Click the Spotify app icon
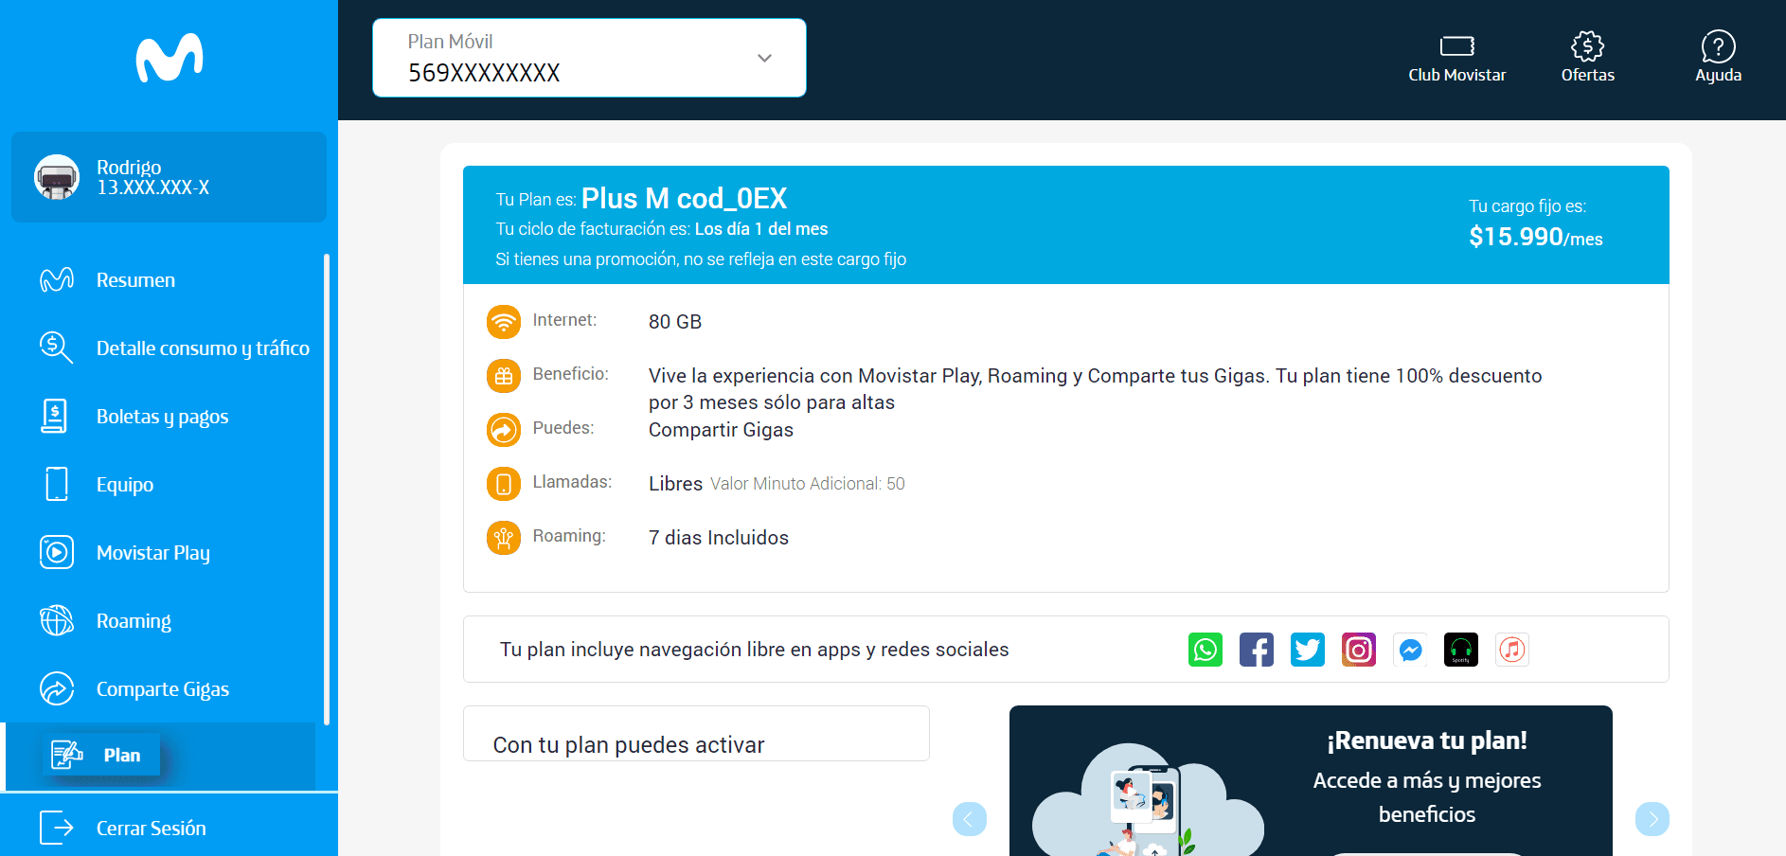The width and height of the screenshot is (1786, 856). tap(1461, 650)
